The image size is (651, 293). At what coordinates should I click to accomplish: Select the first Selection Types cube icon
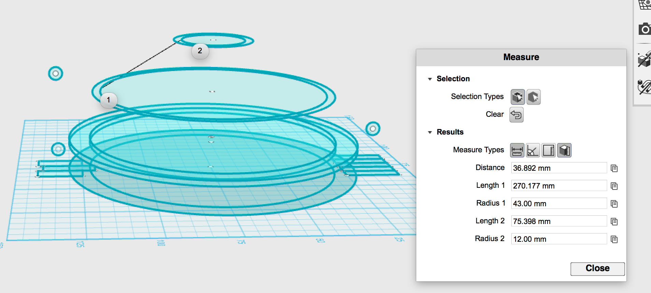(517, 97)
